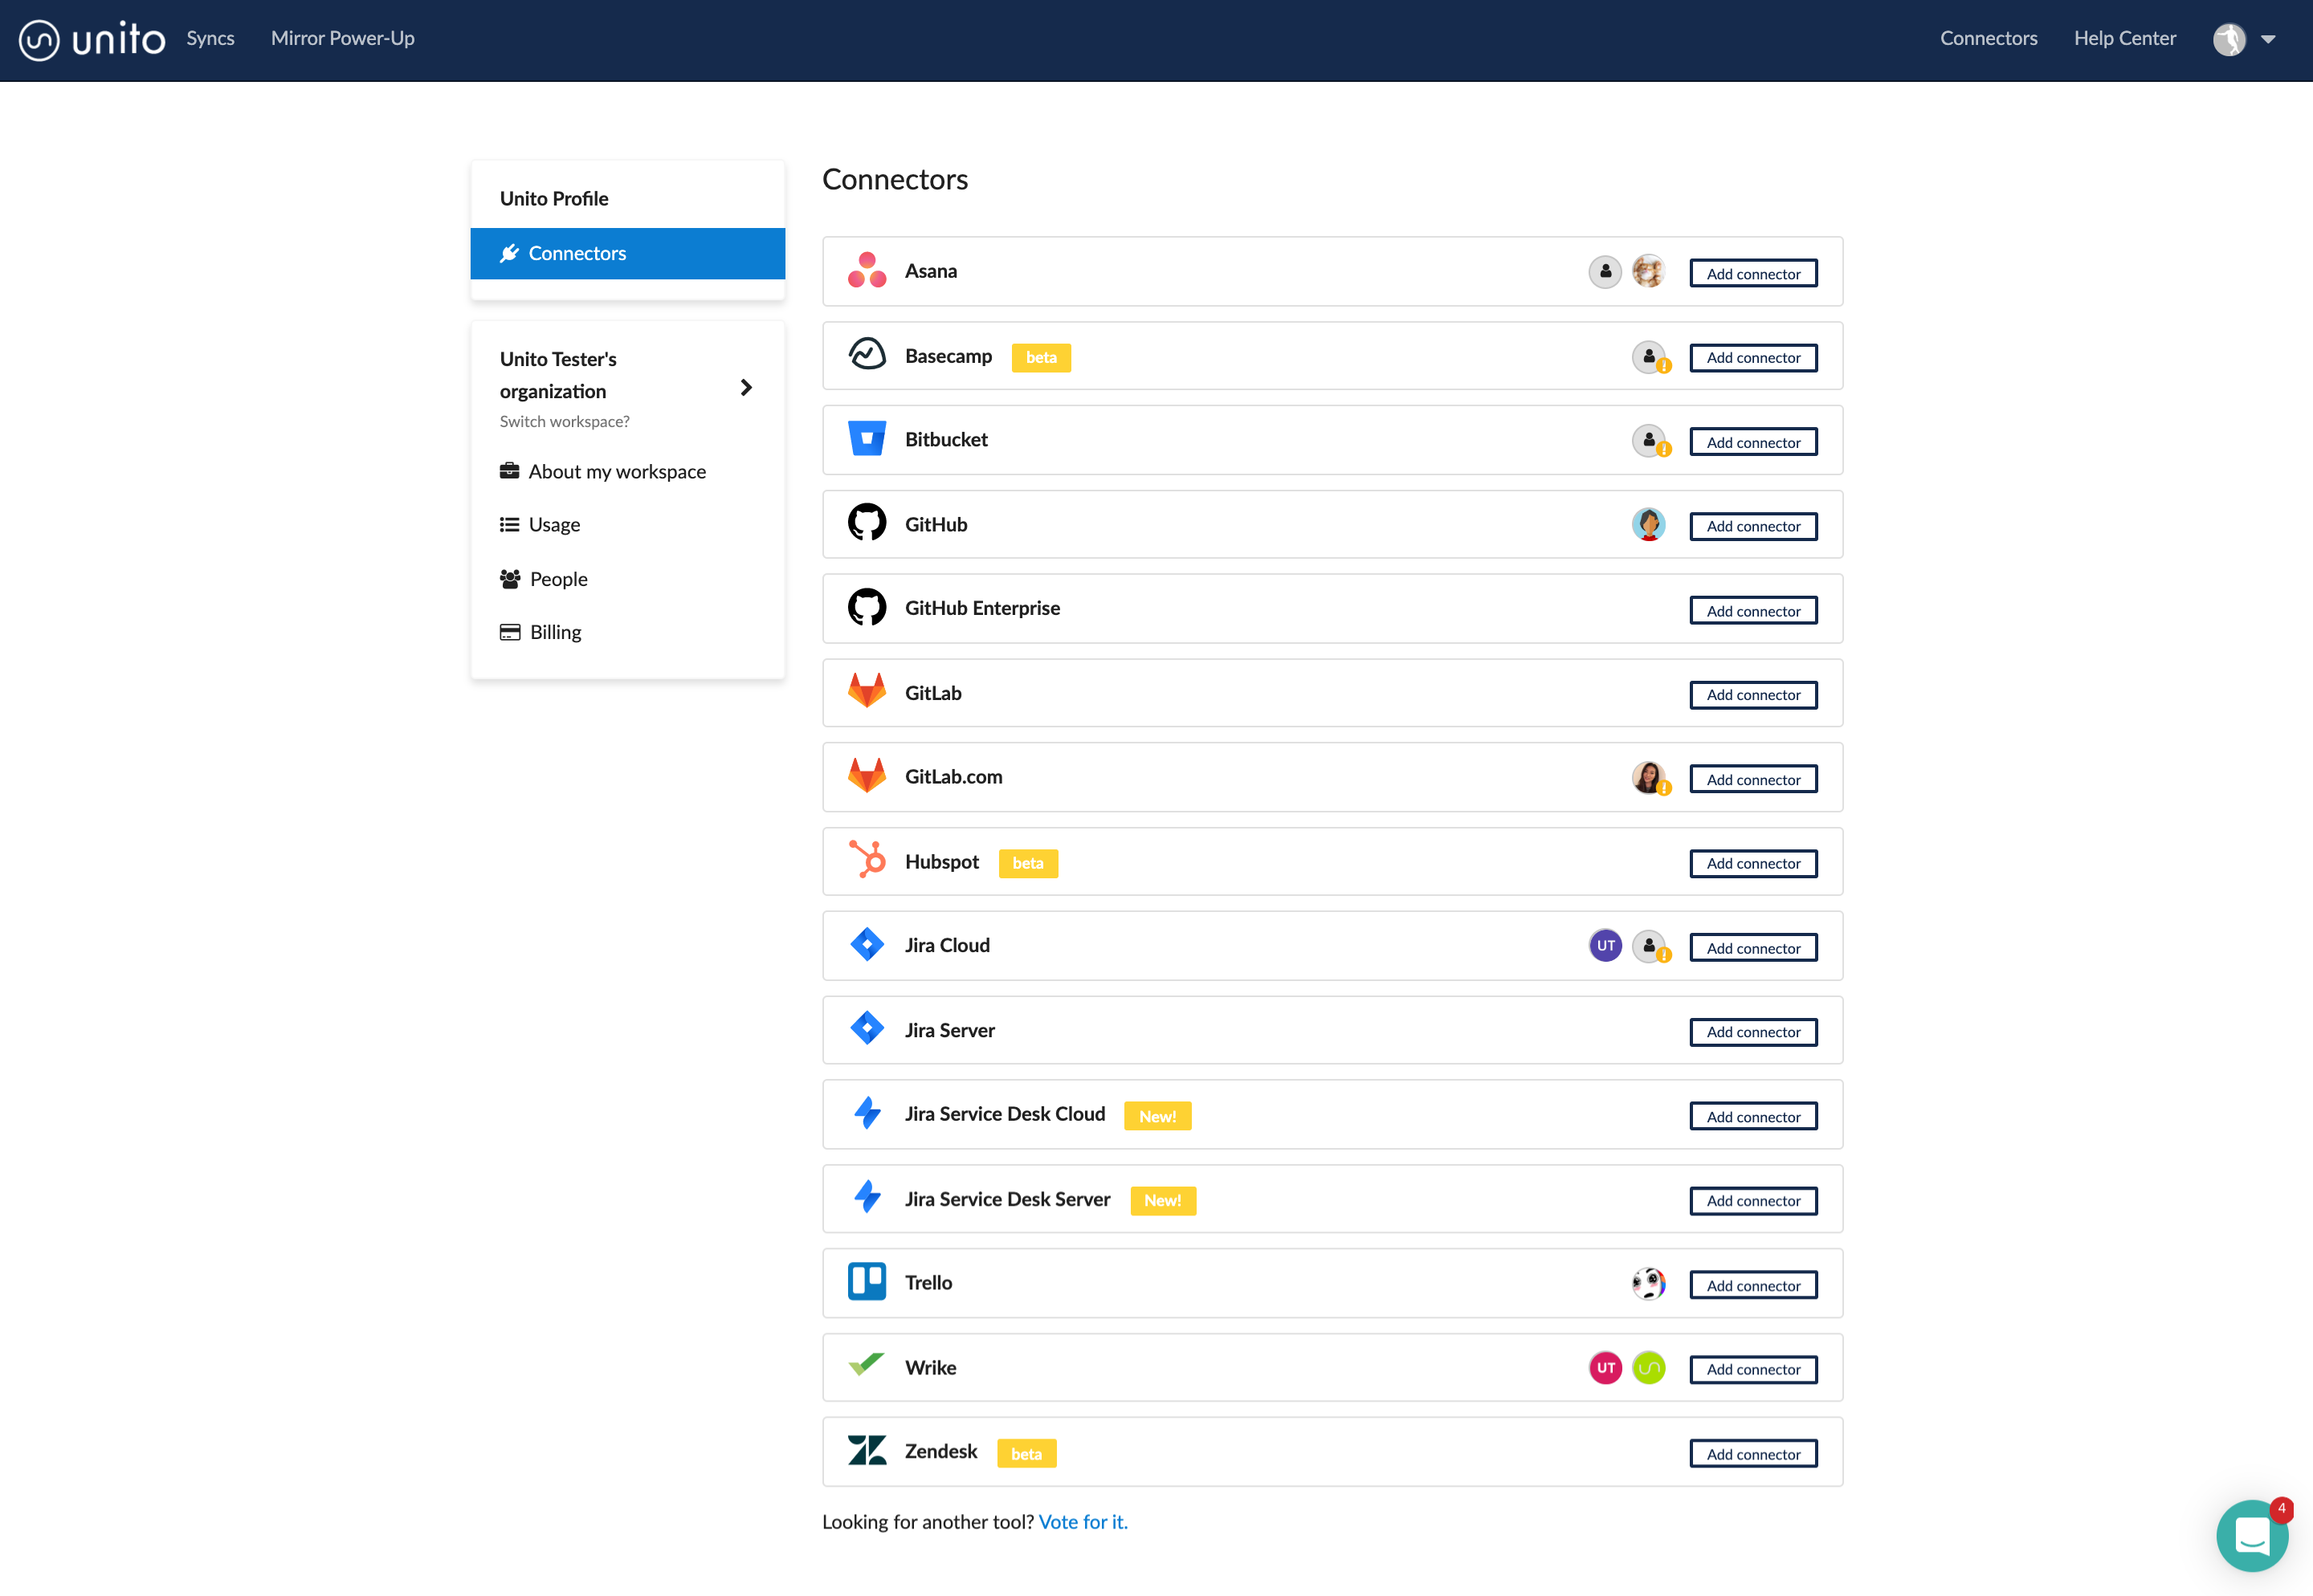The image size is (2313, 1596).
Task: Expand Unito Tester's organization chevron
Action: pos(745,387)
